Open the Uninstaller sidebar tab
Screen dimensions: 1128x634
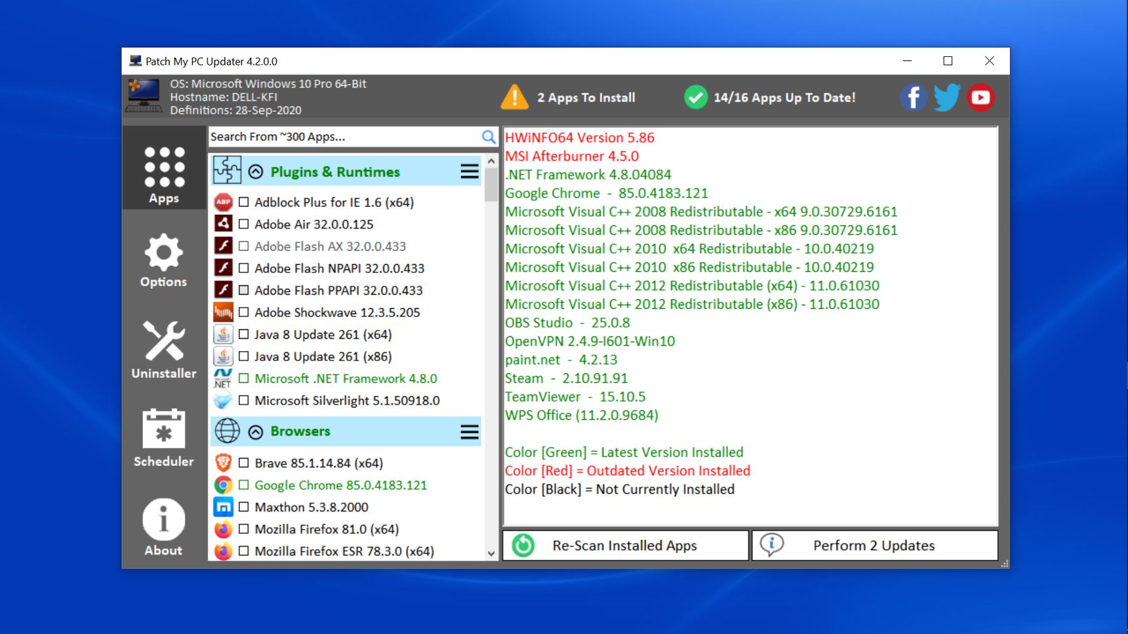(164, 350)
